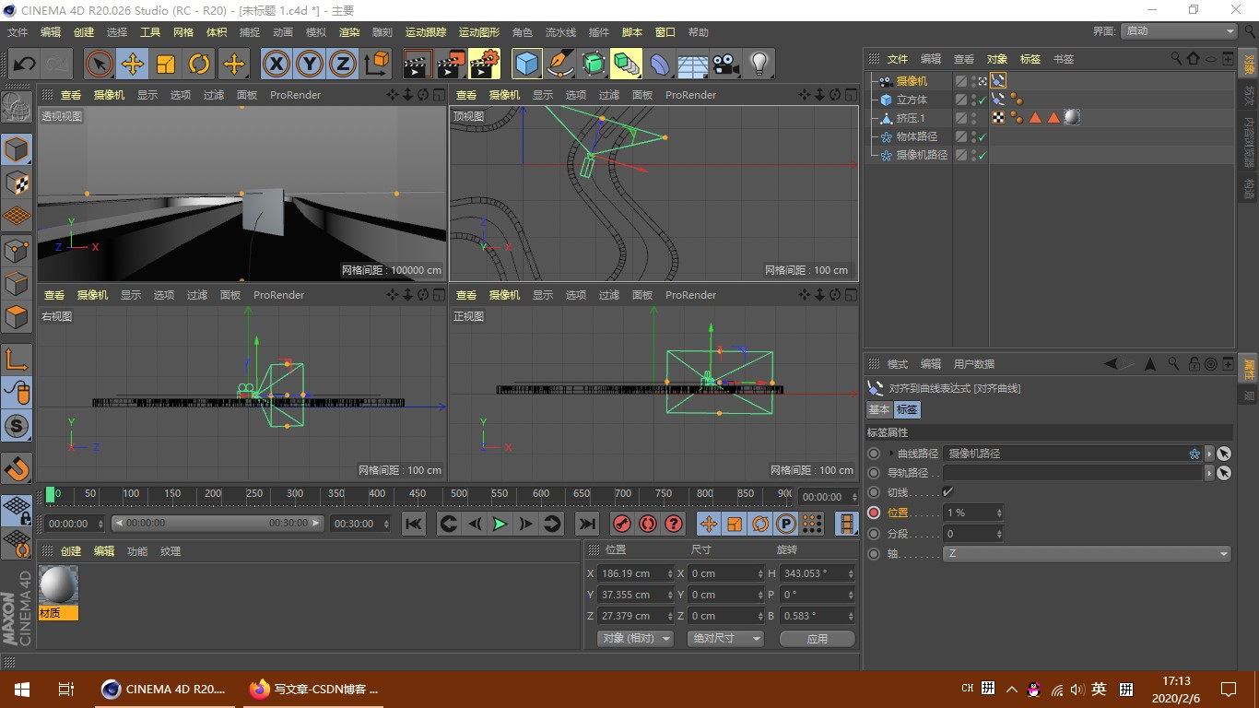The image size is (1259, 708).
Task: Open the 界面 启动 layout dropdown
Action: click(x=1179, y=30)
